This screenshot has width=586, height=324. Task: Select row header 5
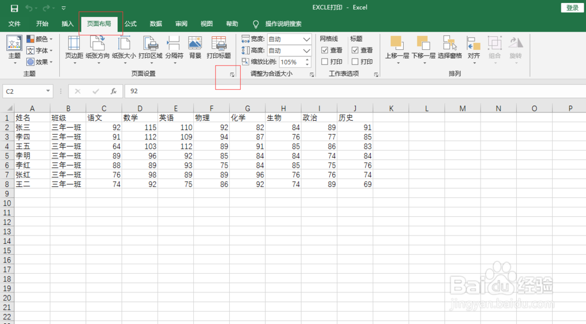click(x=6, y=156)
